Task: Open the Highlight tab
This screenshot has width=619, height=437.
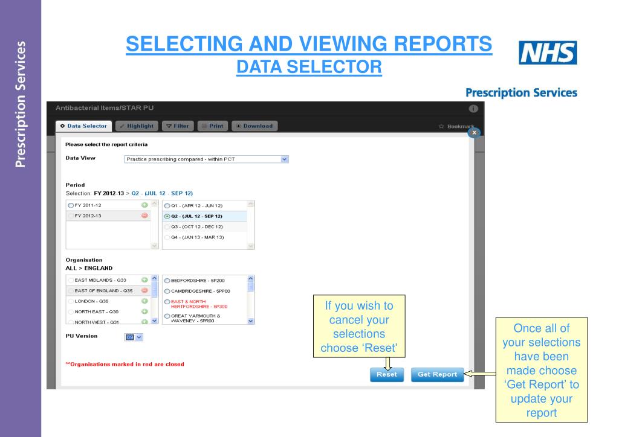Action: pos(137,126)
